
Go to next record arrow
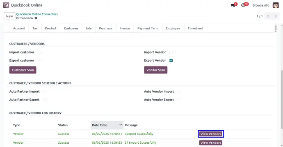276,16
